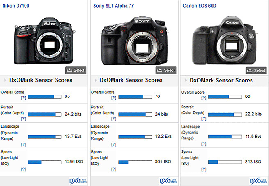Click the DxOMark logo under Canon column
This screenshot has height=186, width=269.
coord(259,181)
